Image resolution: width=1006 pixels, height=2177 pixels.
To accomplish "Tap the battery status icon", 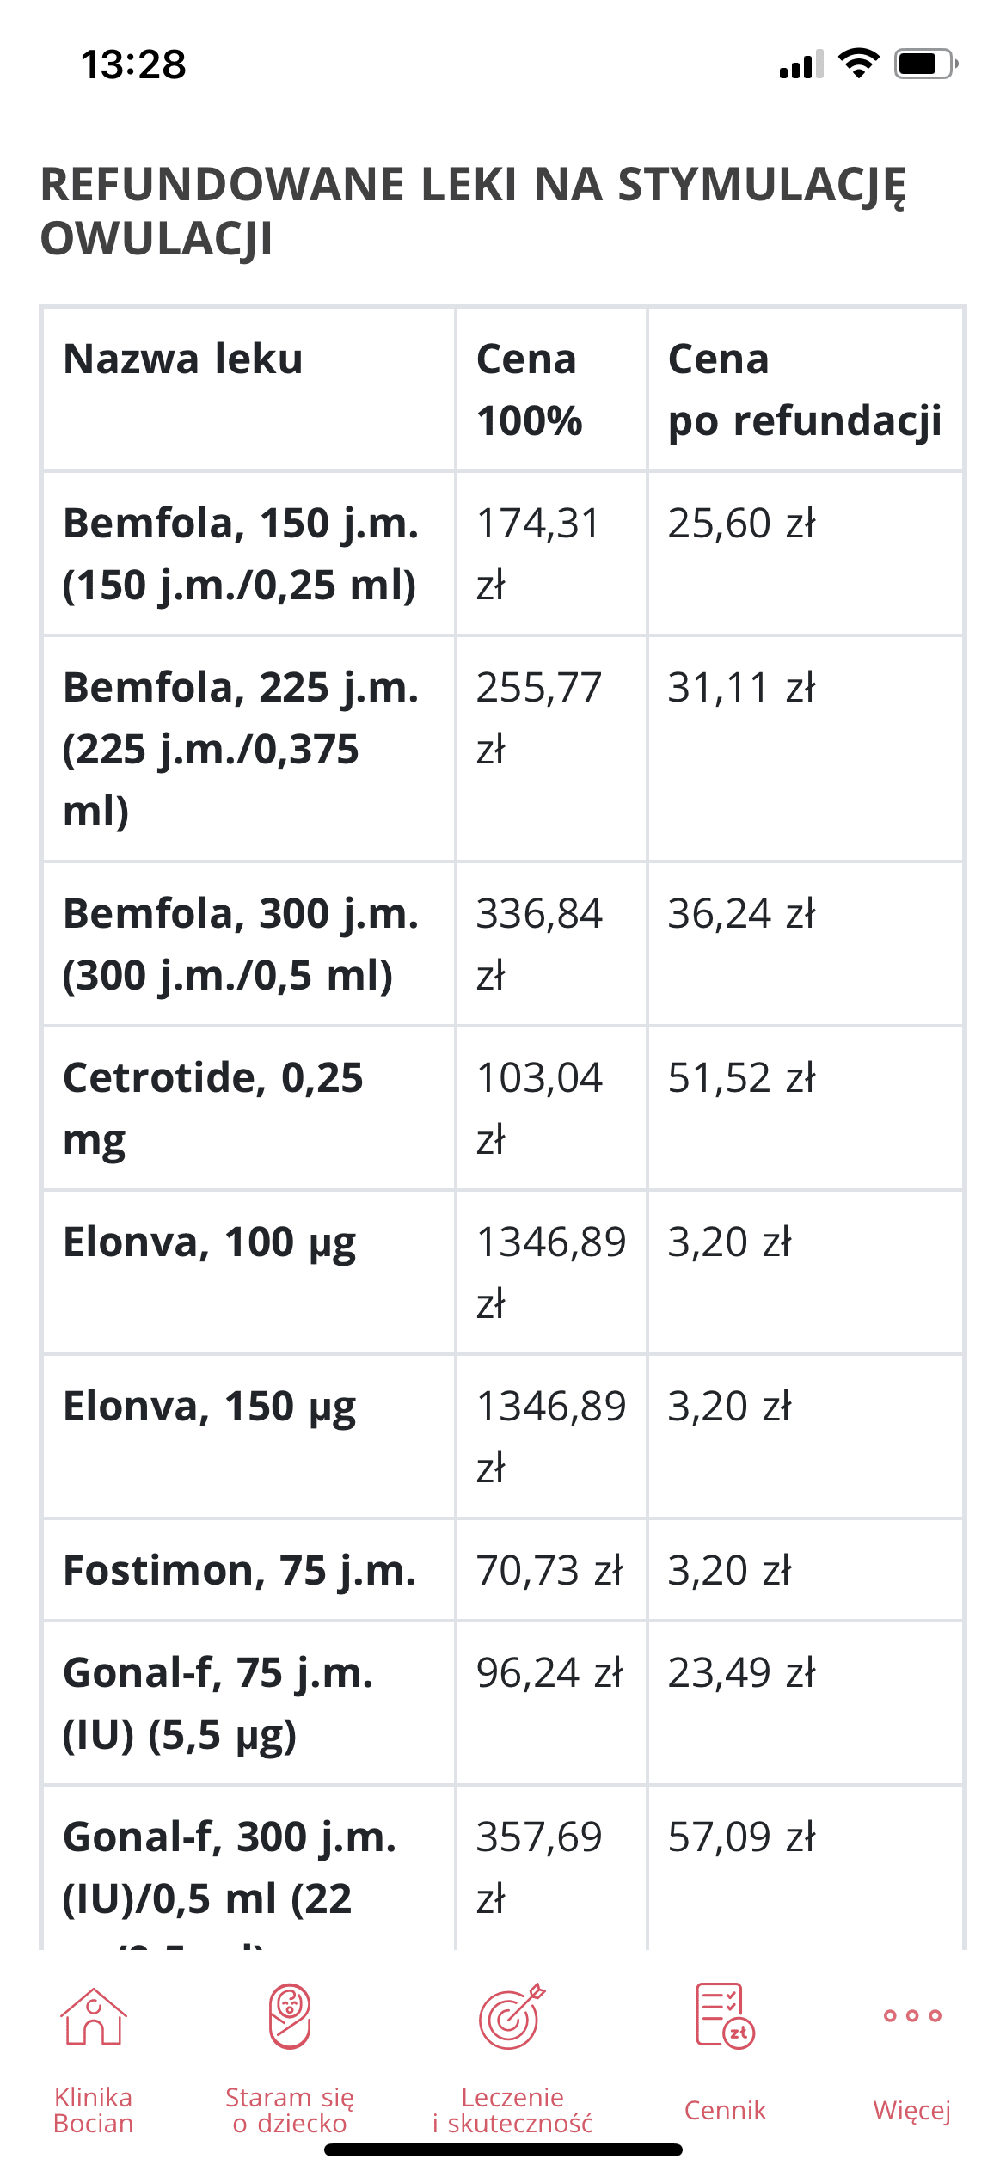I will tap(925, 64).
